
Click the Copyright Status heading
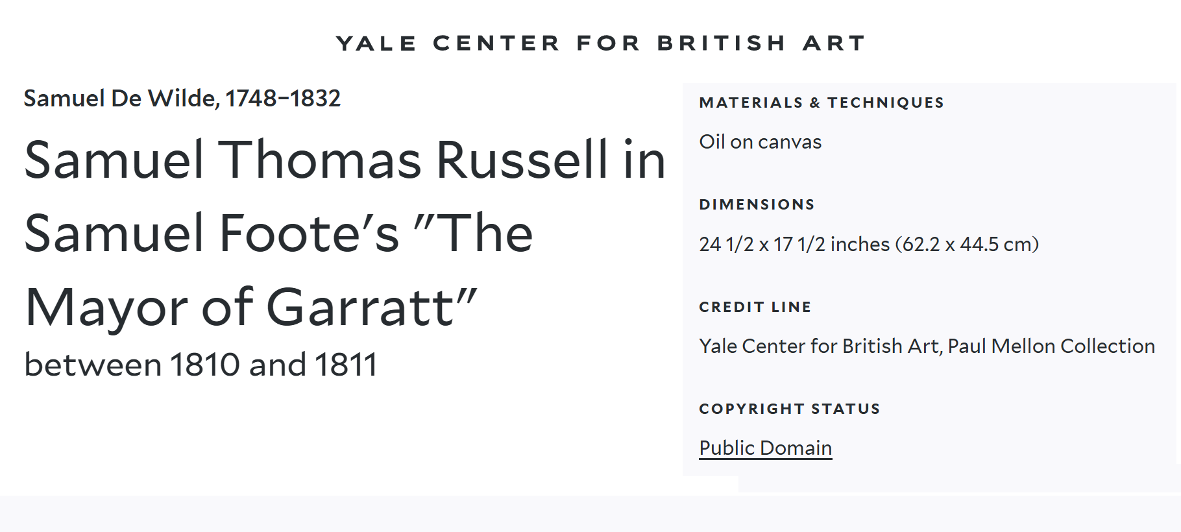click(x=789, y=409)
